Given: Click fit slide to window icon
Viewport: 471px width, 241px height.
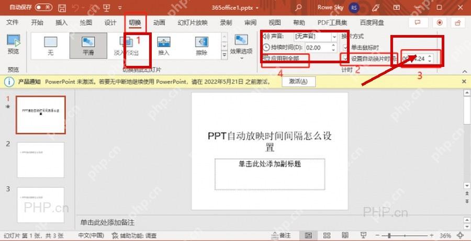Looking at the screenshot, I should (461, 235).
